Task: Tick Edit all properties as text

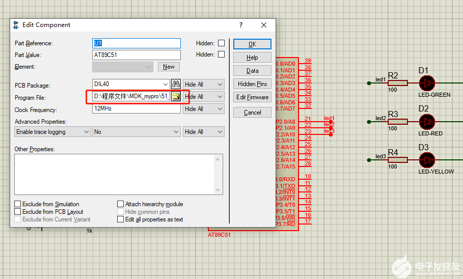Action: point(121,219)
